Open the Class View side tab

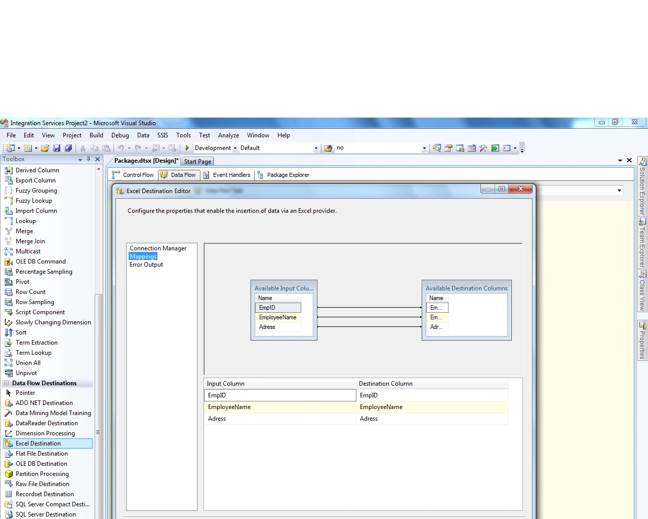click(x=642, y=290)
